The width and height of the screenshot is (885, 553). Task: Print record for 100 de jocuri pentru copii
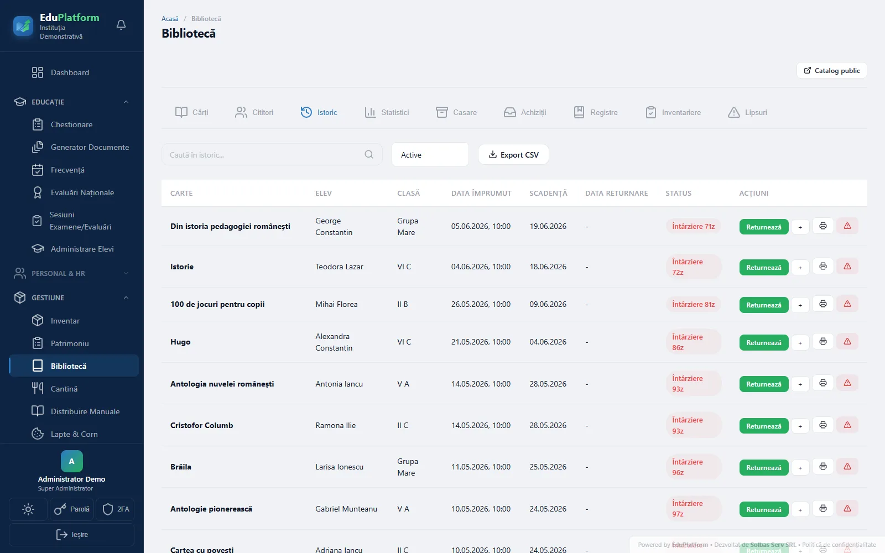click(x=823, y=304)
